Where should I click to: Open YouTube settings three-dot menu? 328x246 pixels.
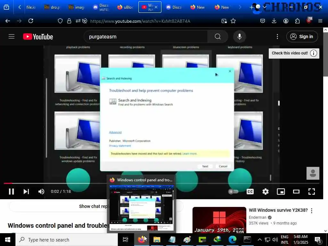click(x=277, y=37)
